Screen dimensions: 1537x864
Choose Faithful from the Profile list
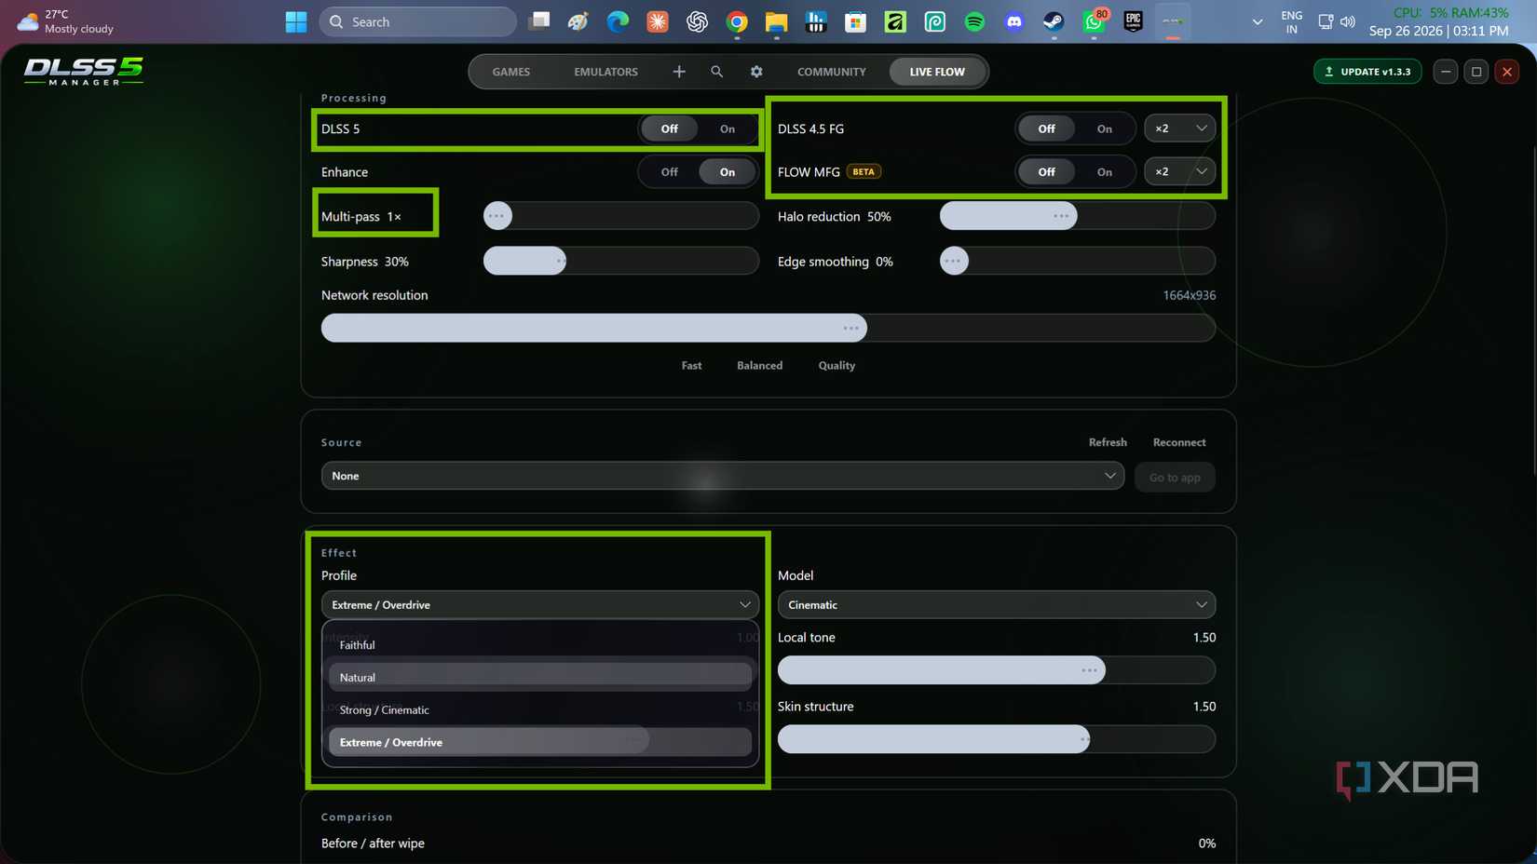(540, 645)
